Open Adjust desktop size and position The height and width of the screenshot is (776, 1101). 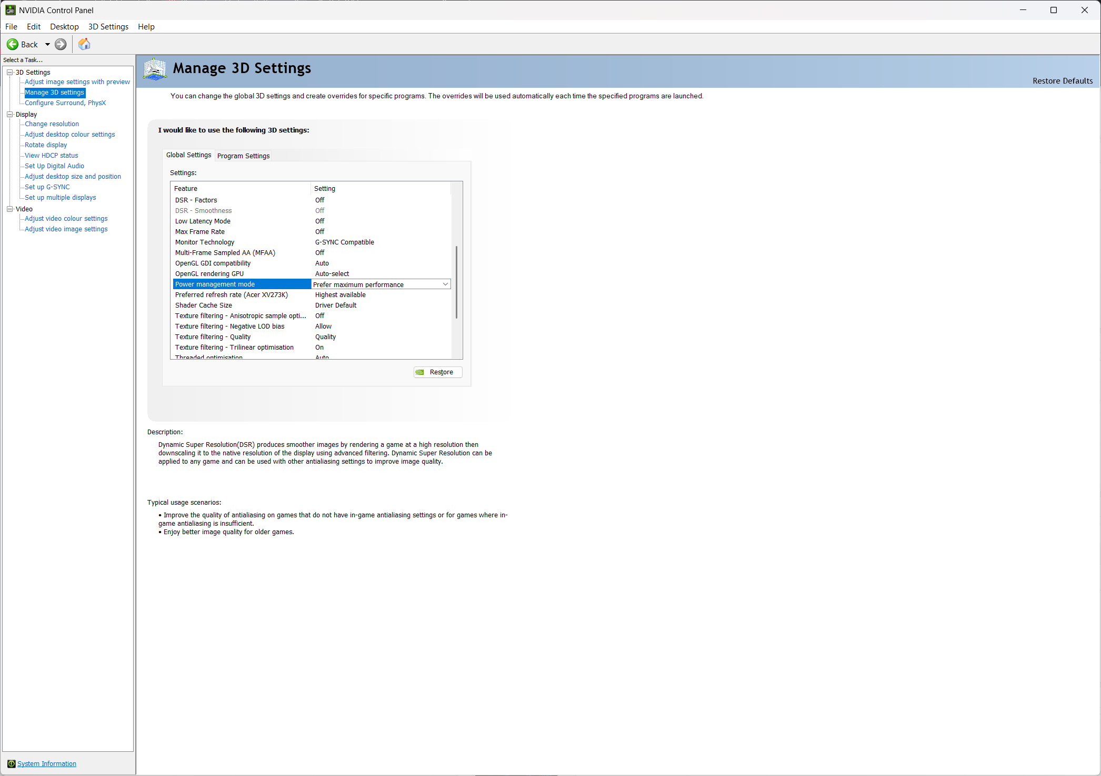click(73, 177)
